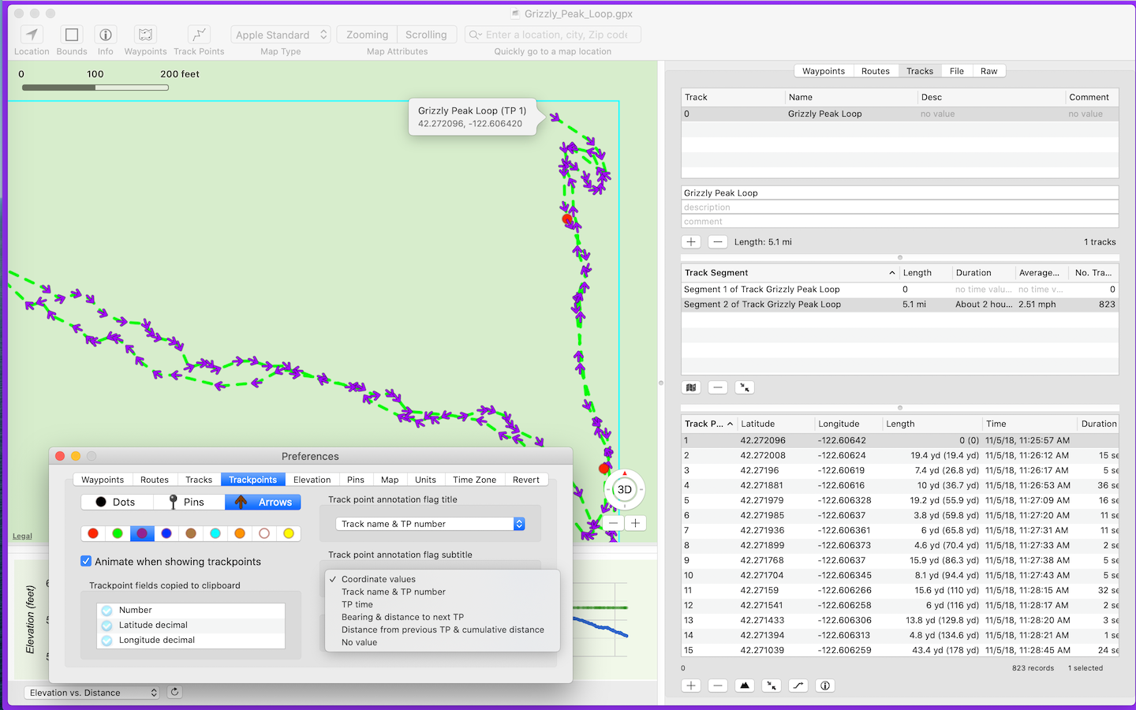Click the map icon below the segment table
This screenshot has height=710, width=1136.
coord(690,387)
